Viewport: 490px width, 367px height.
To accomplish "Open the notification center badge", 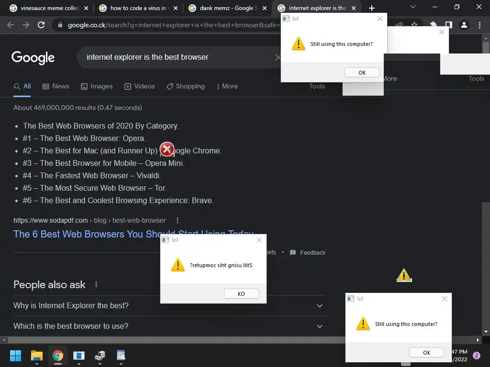I will click(x=477, y=356).
